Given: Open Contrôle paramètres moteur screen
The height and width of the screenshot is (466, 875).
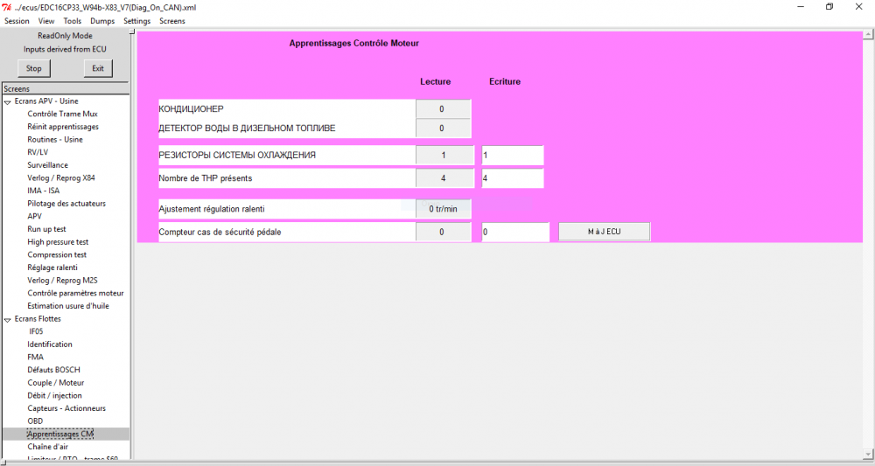Looking at the screenshot, I should 75,293.
